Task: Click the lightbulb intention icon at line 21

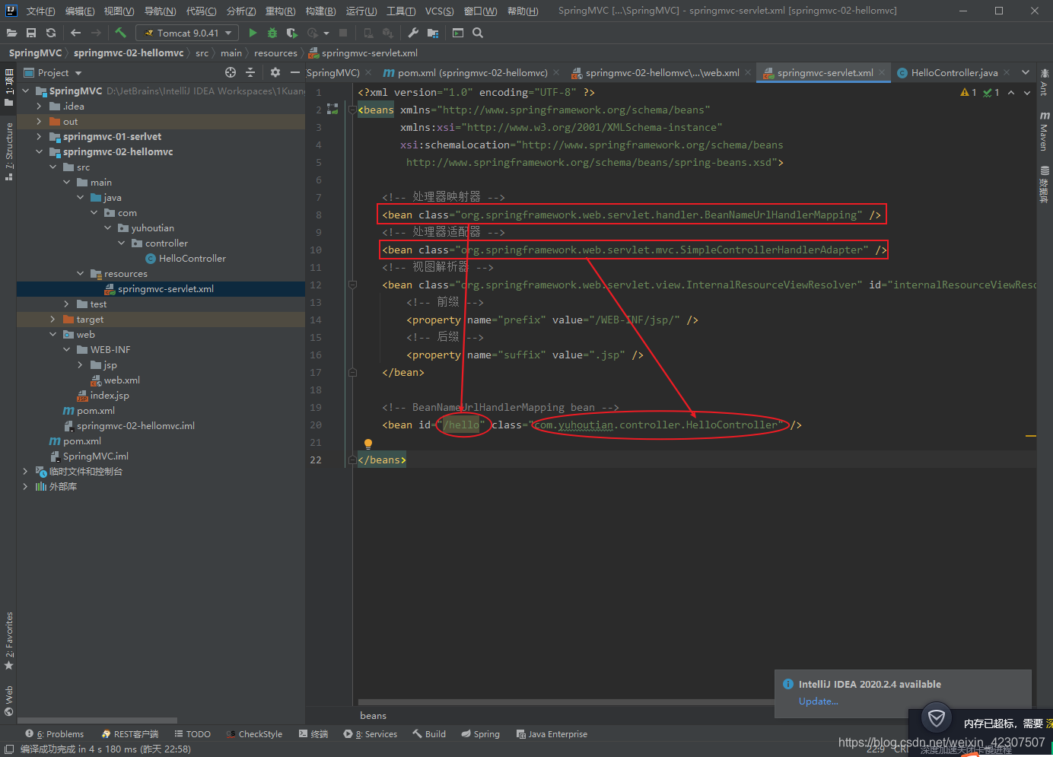Action: pos(368,443)
